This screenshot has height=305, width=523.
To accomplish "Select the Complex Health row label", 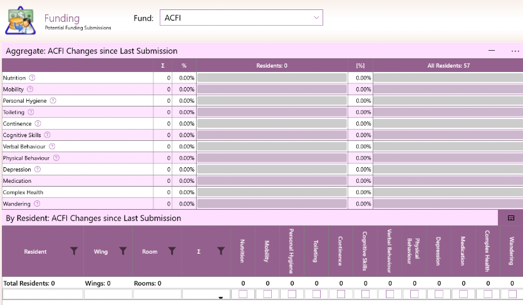I will click(x=23, y=192).
